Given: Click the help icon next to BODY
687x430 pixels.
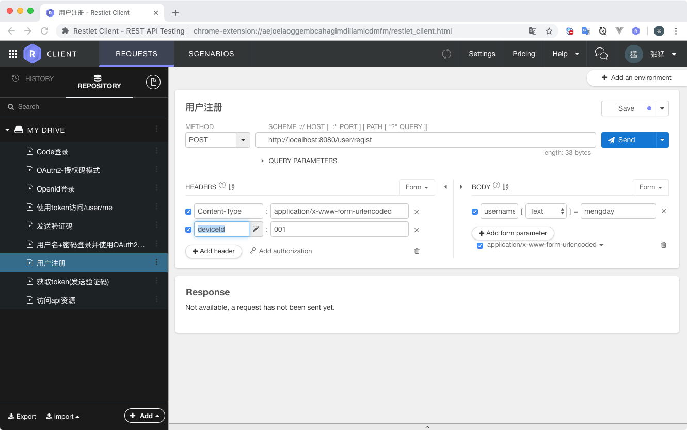Looking at the screenshot, I should click(x=497, y=185).
